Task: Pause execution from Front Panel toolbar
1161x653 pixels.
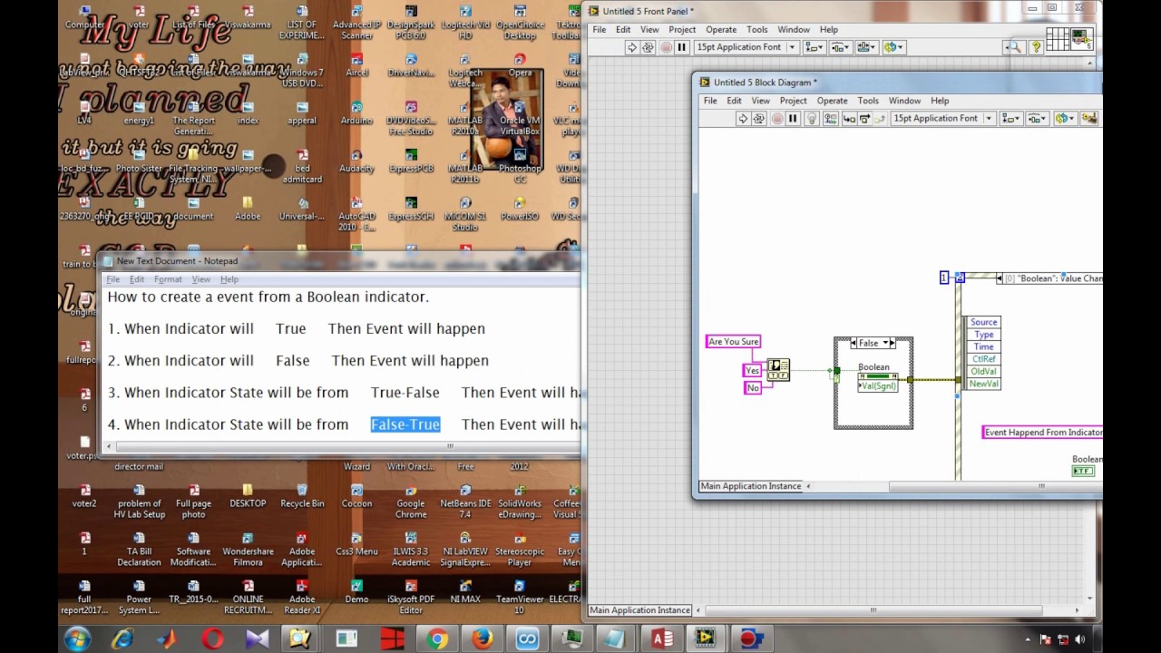Action: click(x=682, y=47)
